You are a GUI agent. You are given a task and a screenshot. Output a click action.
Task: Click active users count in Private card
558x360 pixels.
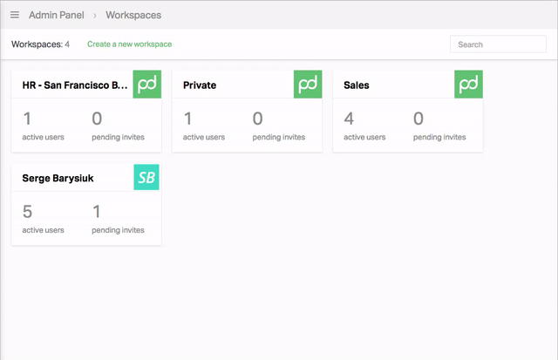point(188,119)
